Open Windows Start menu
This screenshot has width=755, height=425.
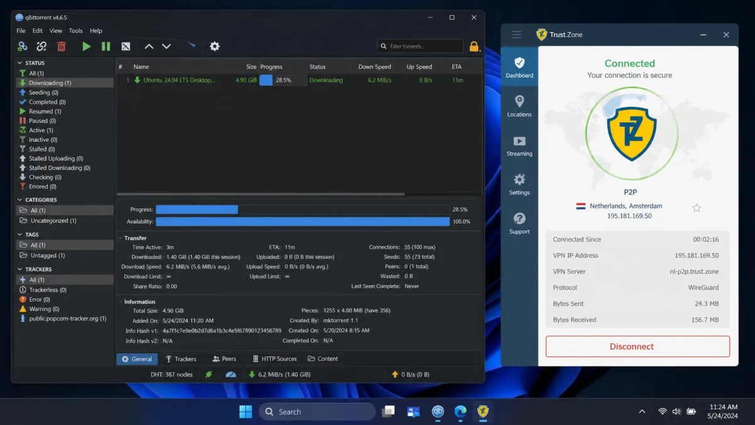coord(245,412)
